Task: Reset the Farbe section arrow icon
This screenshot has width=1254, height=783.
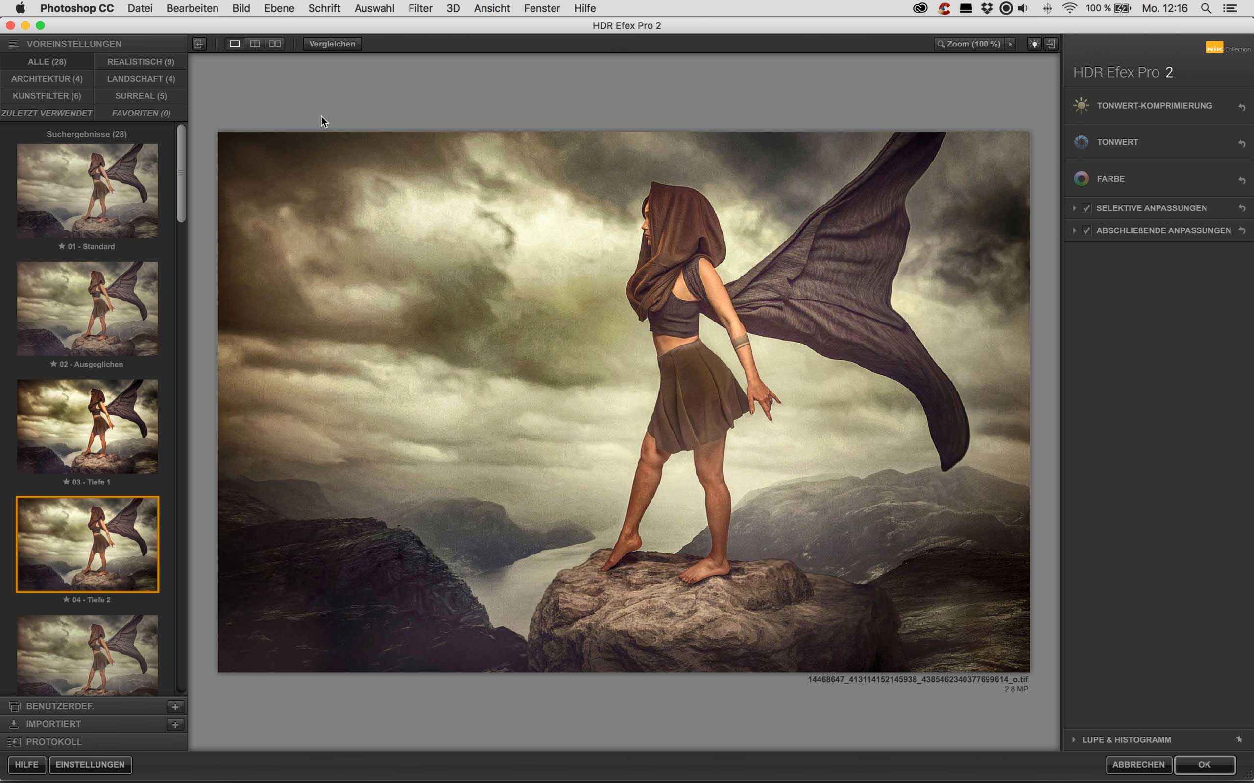Action: pyautogui.click(x=1242, y=180)
